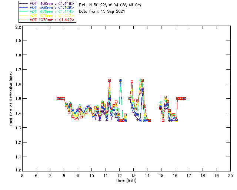The width and height of the screenshot is (237, 190).
Task: Click the 2.0 y-axis tick label
Action: tap(18, 27)
